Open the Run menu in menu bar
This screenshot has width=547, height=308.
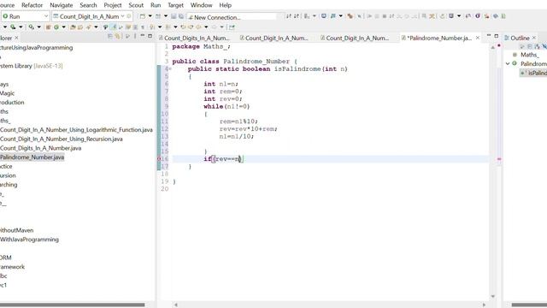click(x=156, y=5)
